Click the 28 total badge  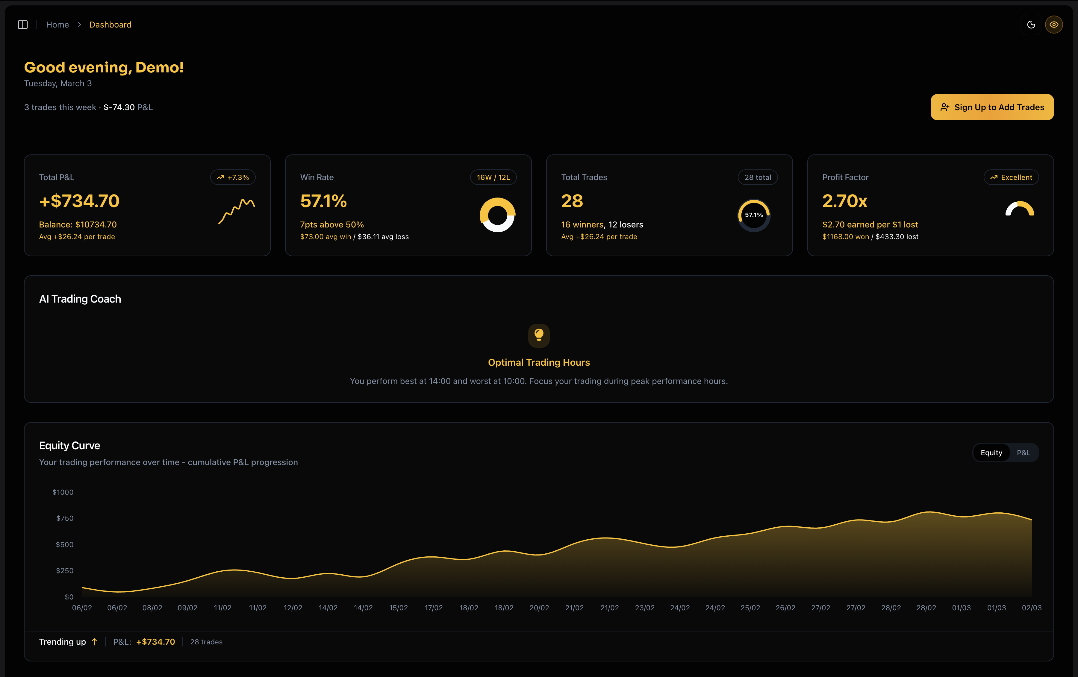tap(758, 177)
